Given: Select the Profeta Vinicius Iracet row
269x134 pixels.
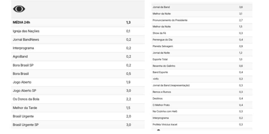Looking at the screenshot, I should (x=202, y=124).
